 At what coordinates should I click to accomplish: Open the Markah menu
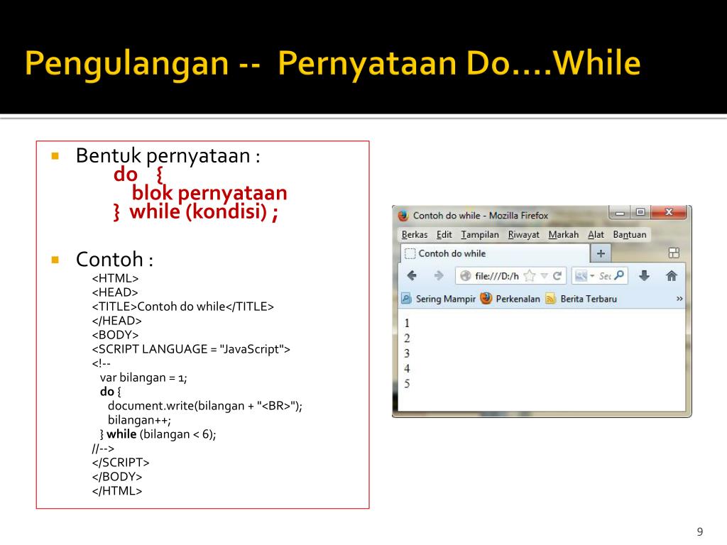tap(563, 234)
